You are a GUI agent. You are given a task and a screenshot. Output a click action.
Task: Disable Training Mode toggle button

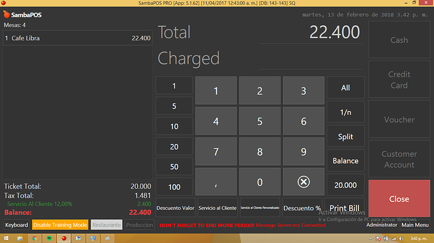pyautogui.click(x=60, y=225)
